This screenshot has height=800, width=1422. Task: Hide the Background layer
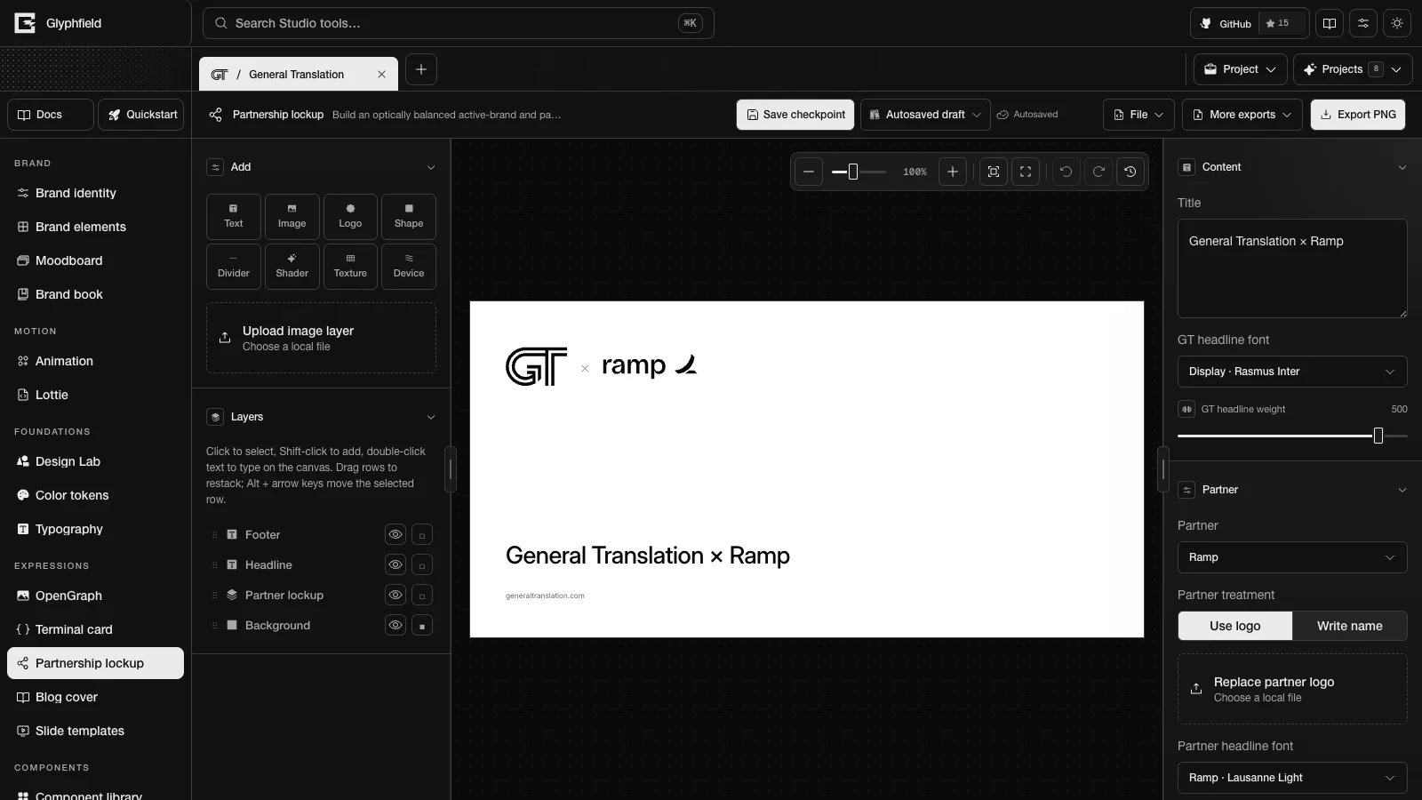click(x=395, y=625)
